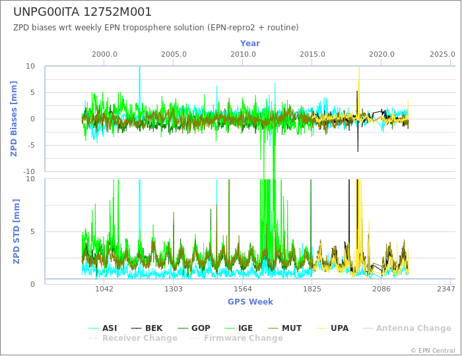Click the -5 tick on biases axis

click(x=30, y=145)
